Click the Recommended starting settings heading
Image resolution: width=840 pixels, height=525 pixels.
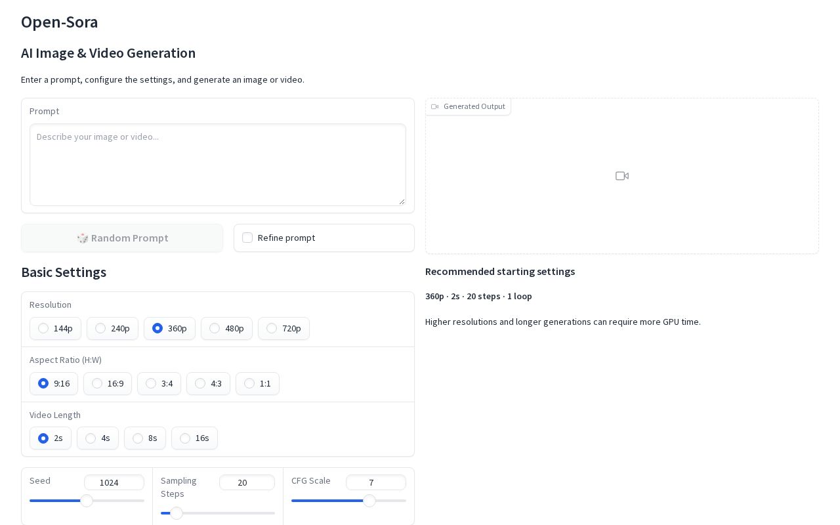tap(500, 271)
